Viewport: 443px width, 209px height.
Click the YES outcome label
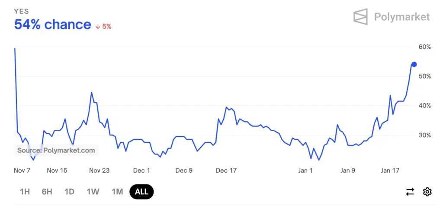click(21, 11)
